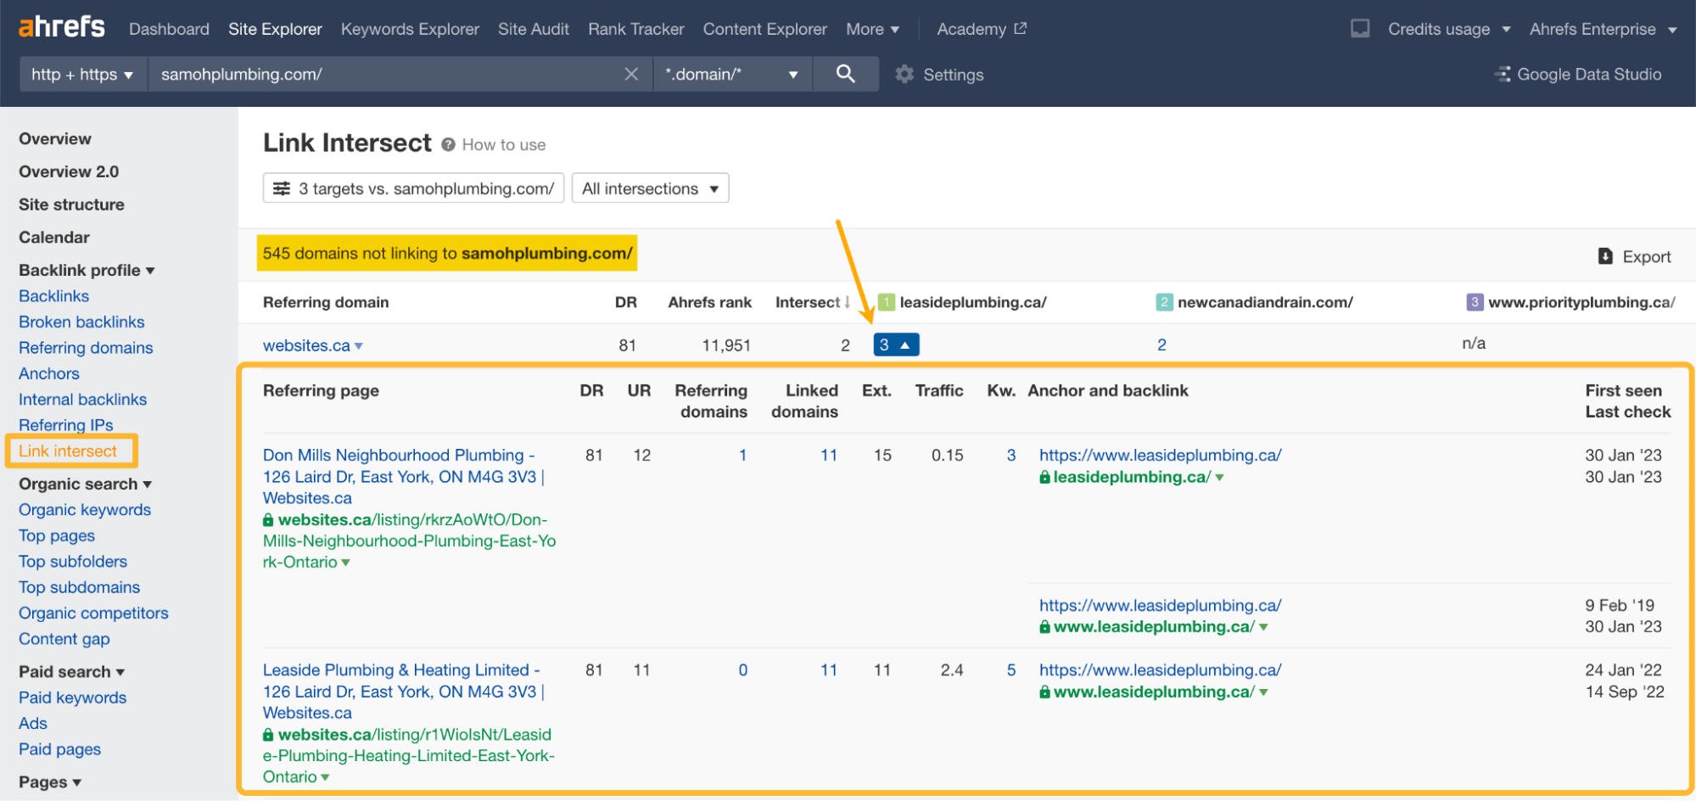Viewport: 1696px width, 801px height.
Task: Open Referring domains report
Action: [86, 348]
